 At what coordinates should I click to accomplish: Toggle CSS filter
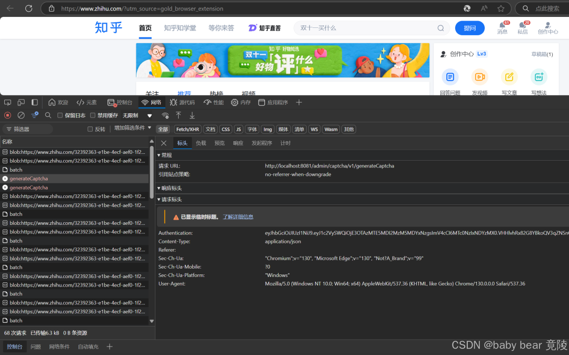click(225, 130)
